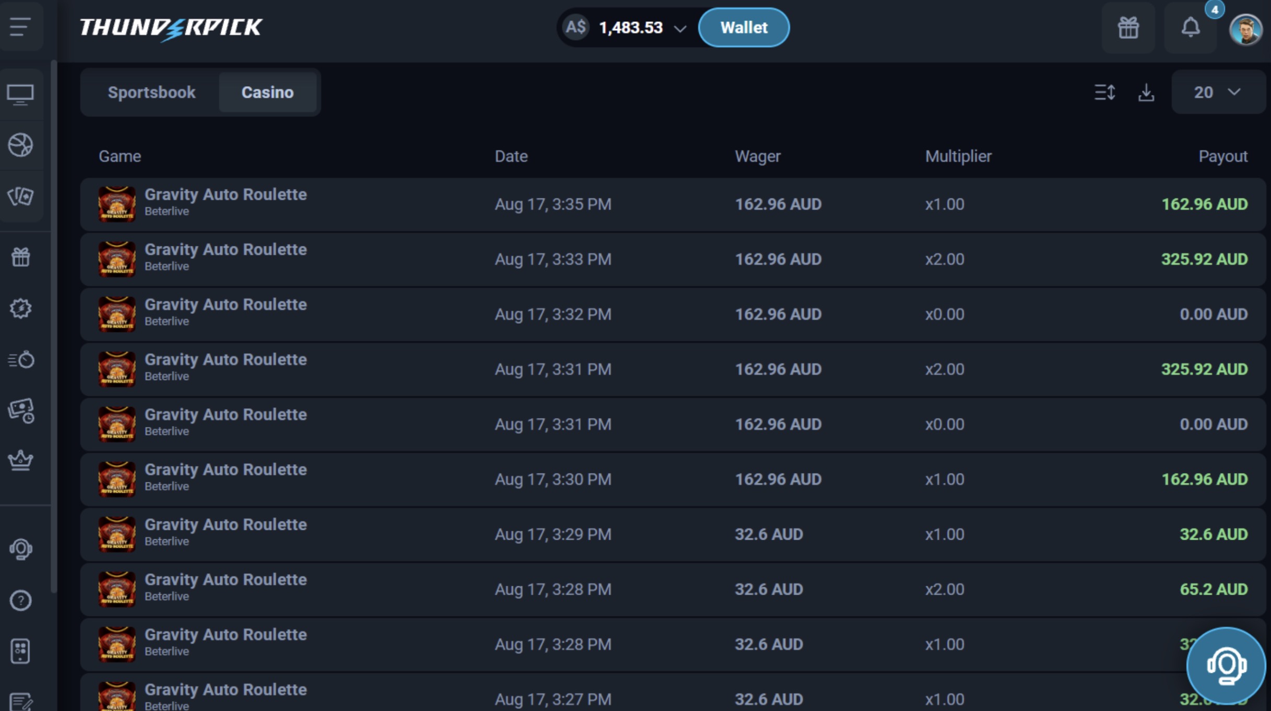Open Gravity Auto Roulette link at 3:32 PM
The width and height of the screenshot is (1271, 711).
(x=226, y=304)
